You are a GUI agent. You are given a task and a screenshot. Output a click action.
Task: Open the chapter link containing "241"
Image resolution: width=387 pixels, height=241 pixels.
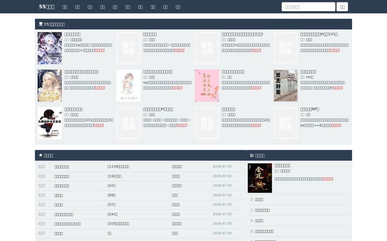[112, 214]
